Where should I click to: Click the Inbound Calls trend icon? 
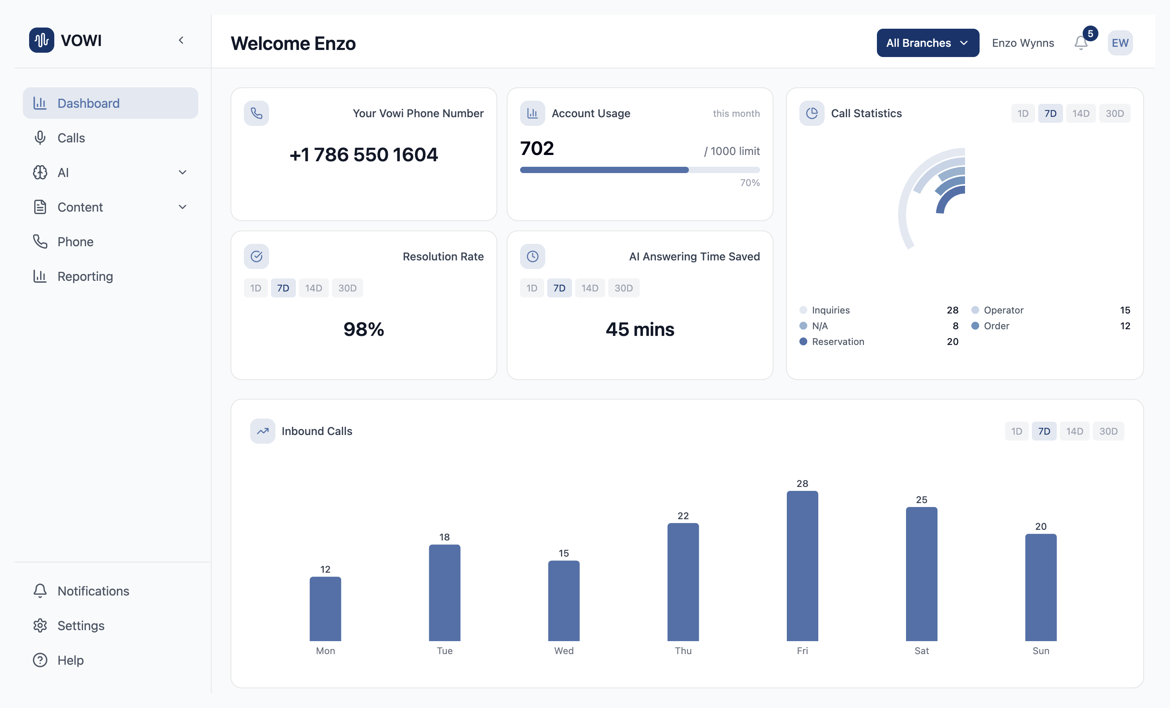[262, 431]
